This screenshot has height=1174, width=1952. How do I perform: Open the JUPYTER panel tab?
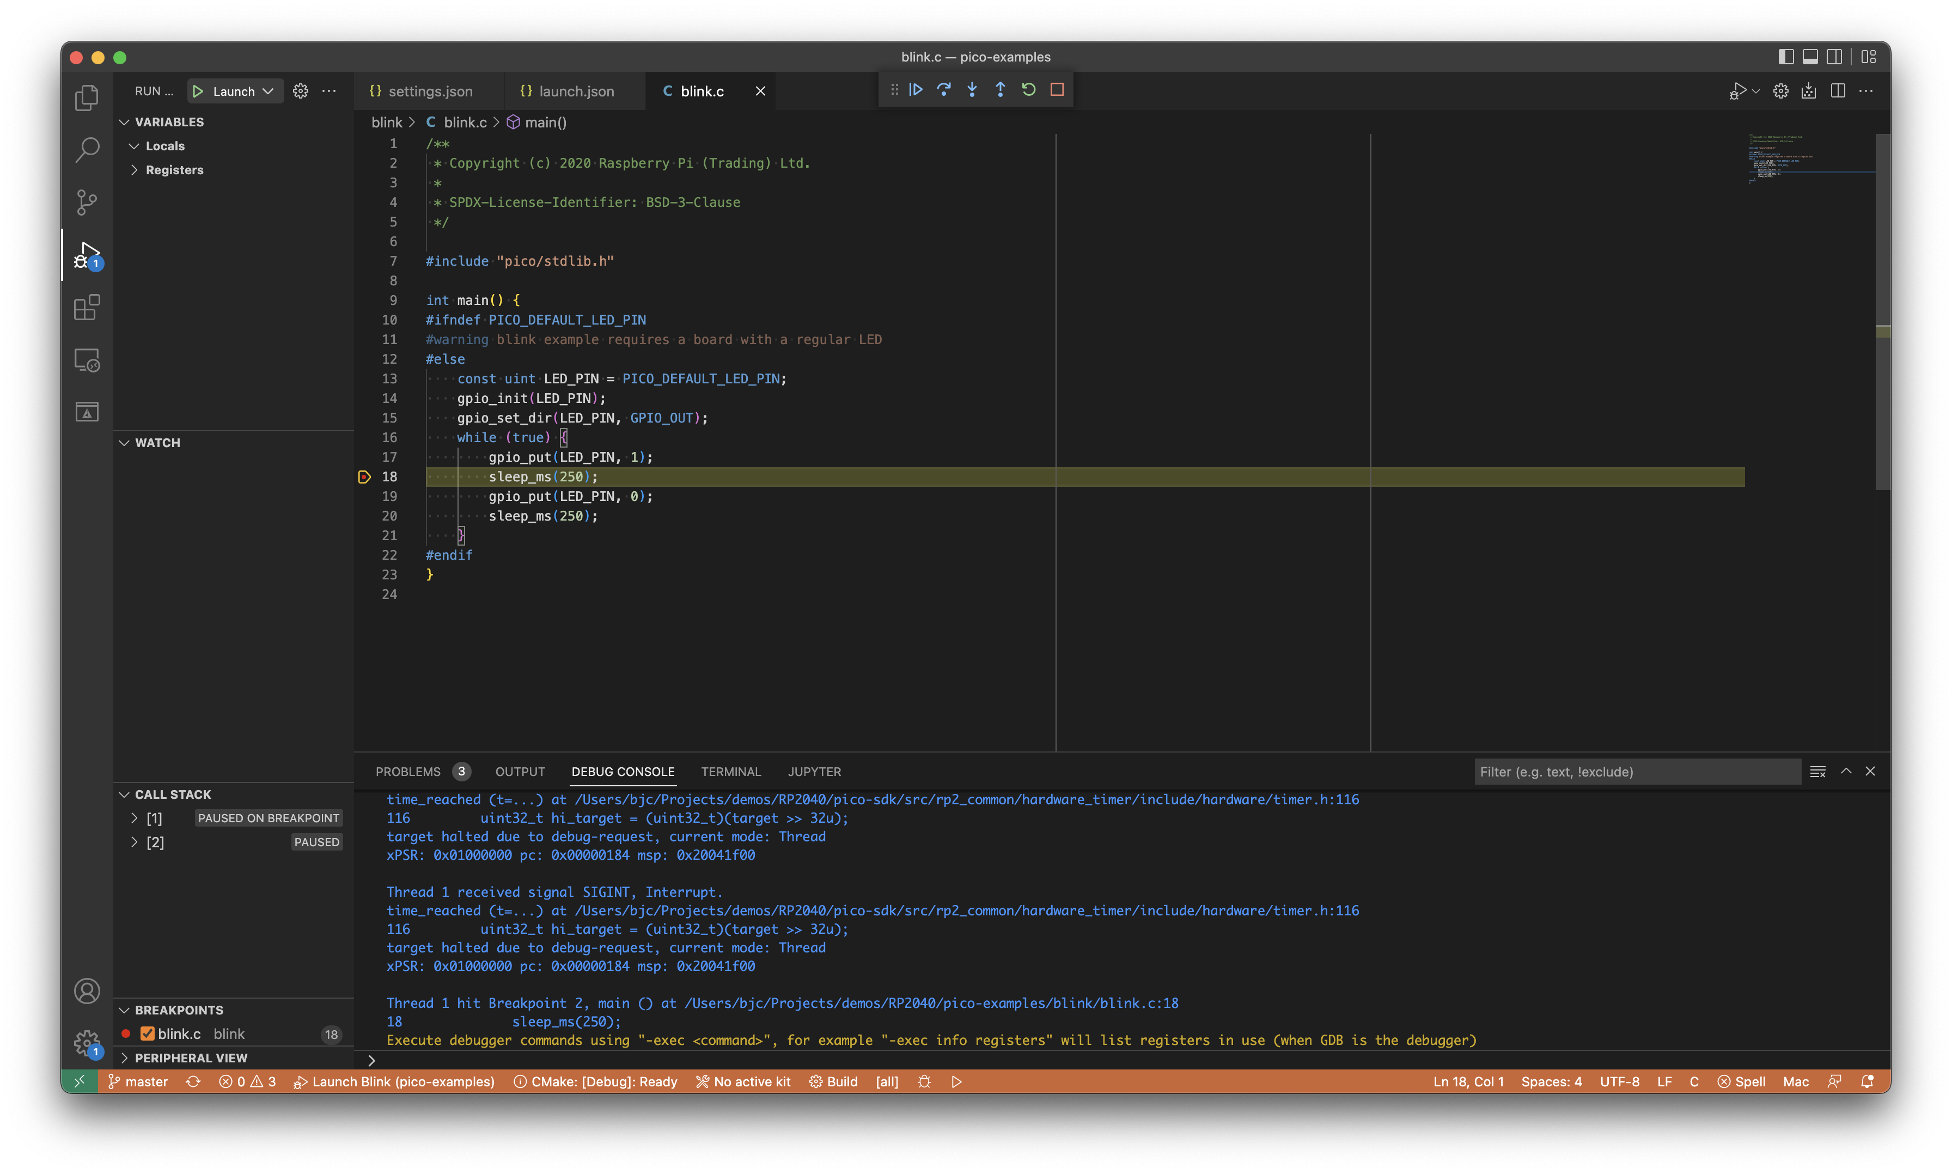814,772
